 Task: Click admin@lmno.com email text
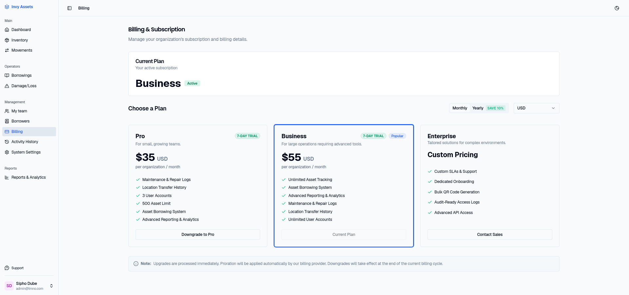[29, 289]
